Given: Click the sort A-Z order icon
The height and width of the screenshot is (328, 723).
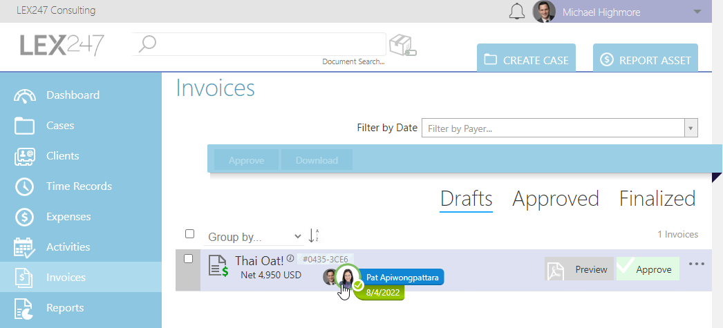Looking at the screenshot, I should coord(314,236).
